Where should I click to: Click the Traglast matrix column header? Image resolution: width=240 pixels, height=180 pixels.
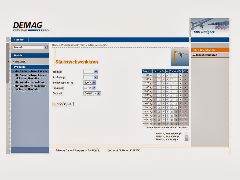pos(147,71)
